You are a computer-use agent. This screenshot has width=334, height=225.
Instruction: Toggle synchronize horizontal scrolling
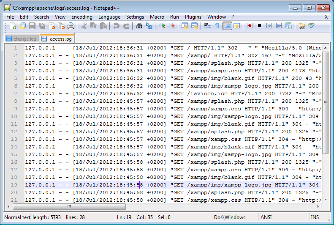coord(195,26)
